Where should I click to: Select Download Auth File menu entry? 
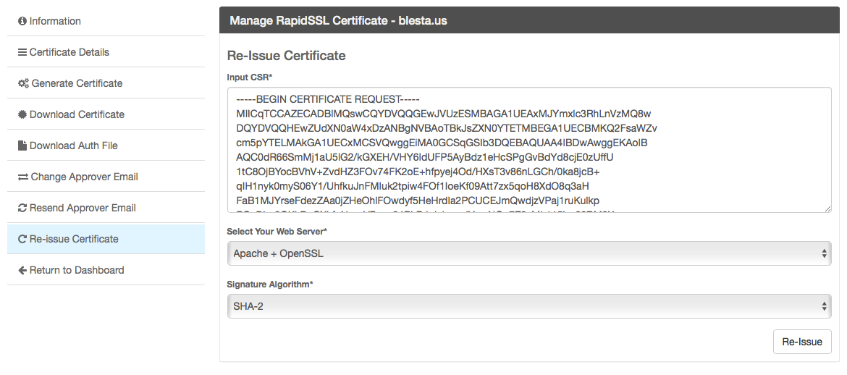click(x=73, y=146)
